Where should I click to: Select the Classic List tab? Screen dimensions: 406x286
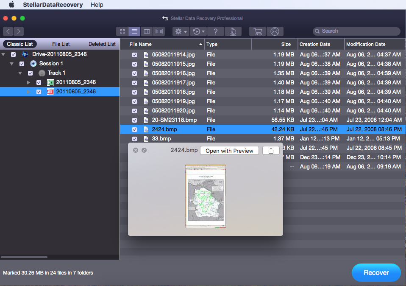[x=20, y=44]
